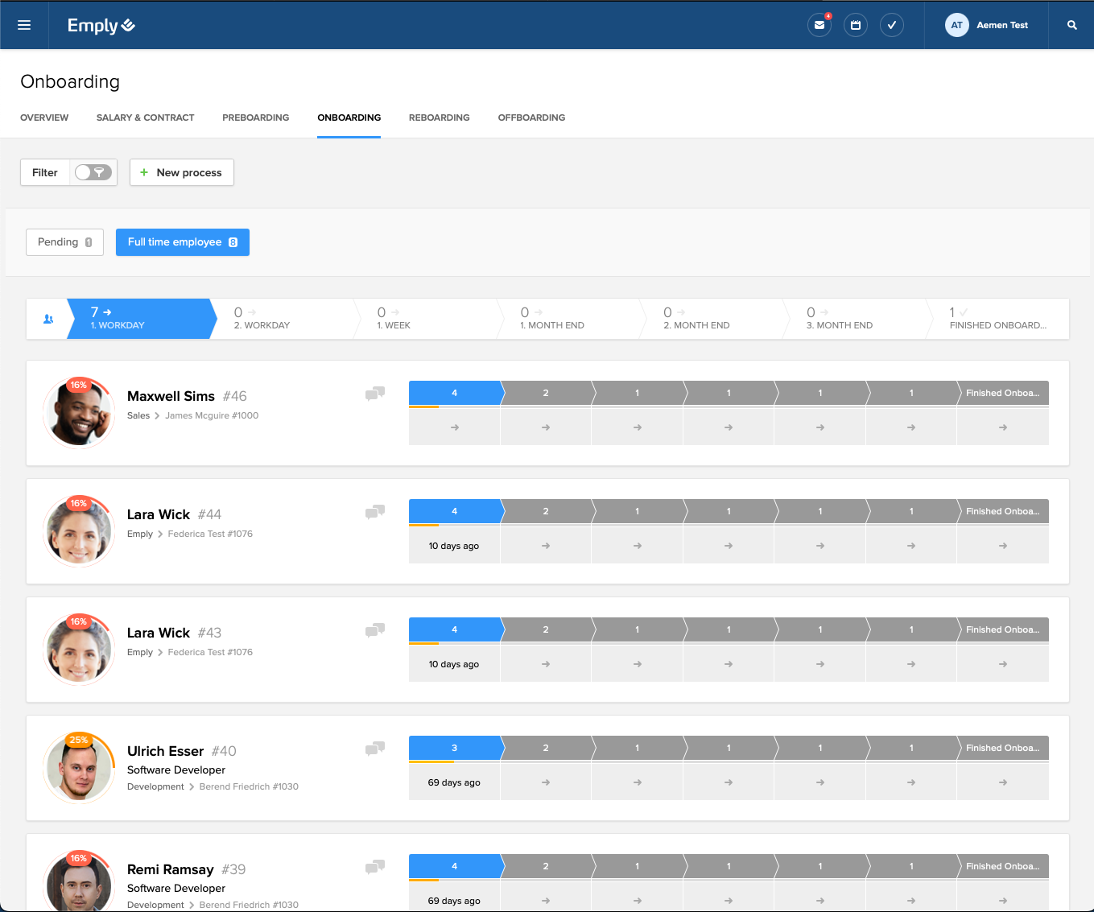Open the mail notifications icon
1094x912 pixels.
(819, 25)
